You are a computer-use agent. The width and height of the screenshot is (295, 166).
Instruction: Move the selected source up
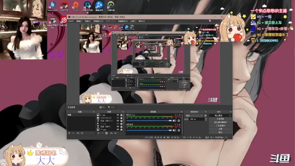point(111,133)
